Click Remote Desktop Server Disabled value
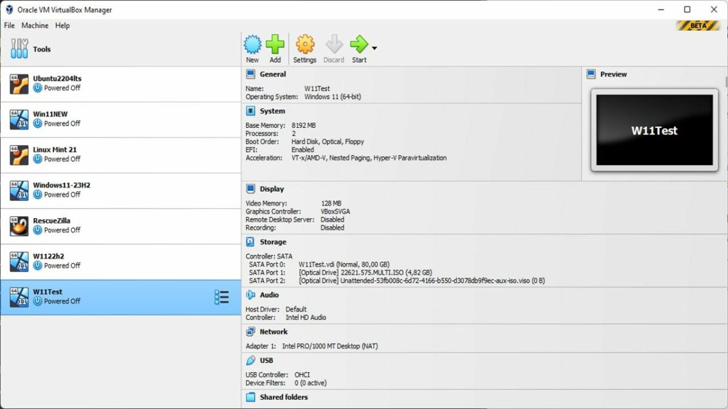Screen dimensions: 728x409 point(332,219)
